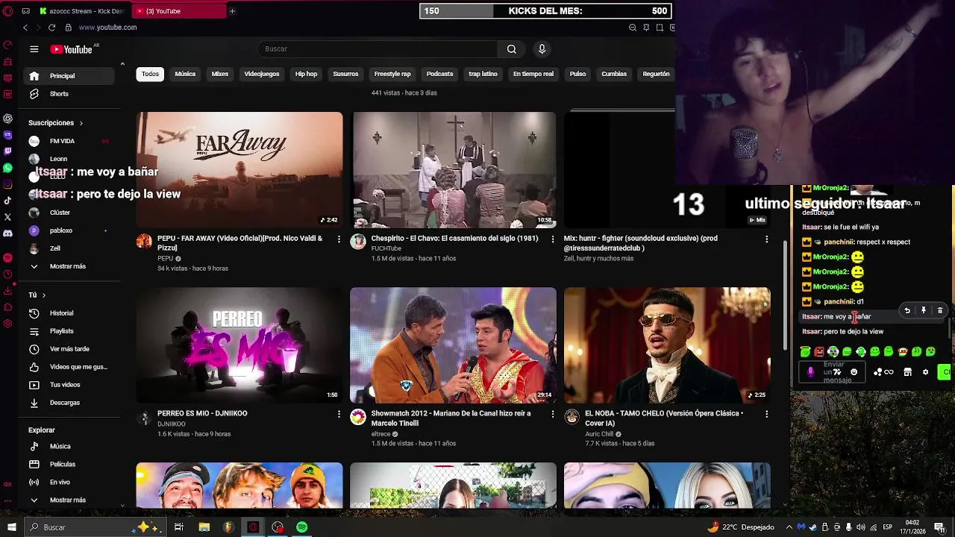Open ChatGPT in the Opera sidebar
This screenshot has width=955, height=537.
[7, 119]
